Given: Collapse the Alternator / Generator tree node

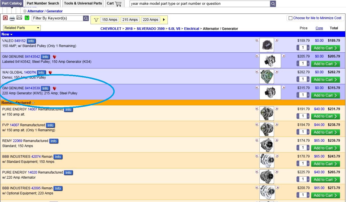Looking at the screenshot, I should (x=25, y=11).
